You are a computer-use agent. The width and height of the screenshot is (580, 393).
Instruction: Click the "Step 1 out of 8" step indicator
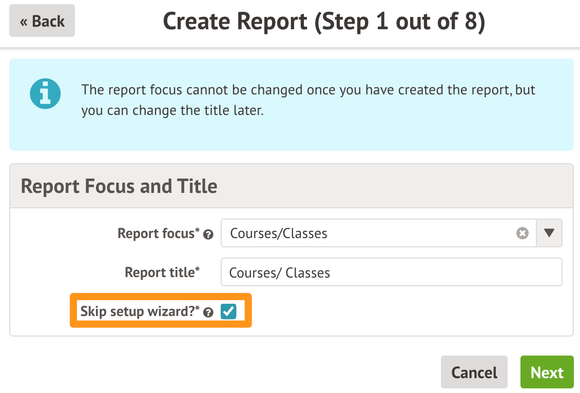[x=400, y=21]
